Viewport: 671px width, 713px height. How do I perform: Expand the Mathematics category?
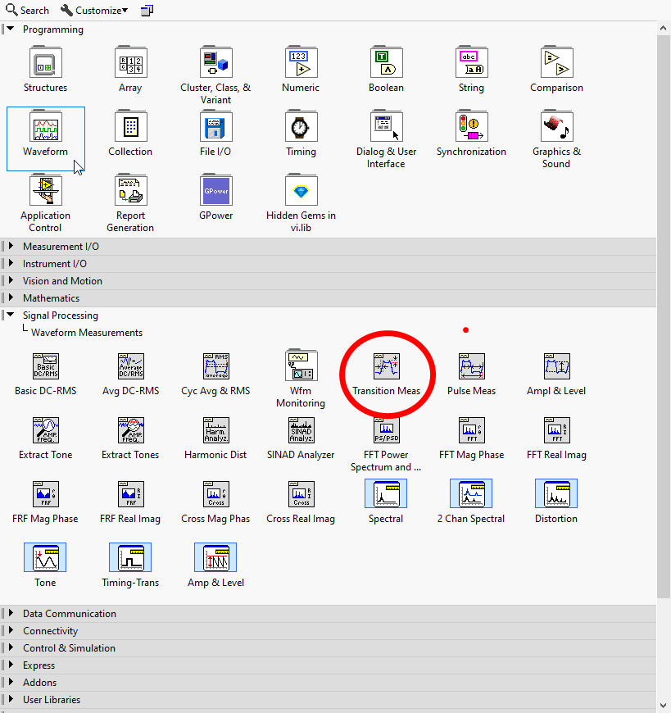pyautogui.click(x=11, y=298)
